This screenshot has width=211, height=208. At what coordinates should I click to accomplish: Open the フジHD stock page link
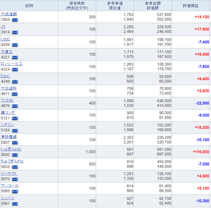point(7,100)
